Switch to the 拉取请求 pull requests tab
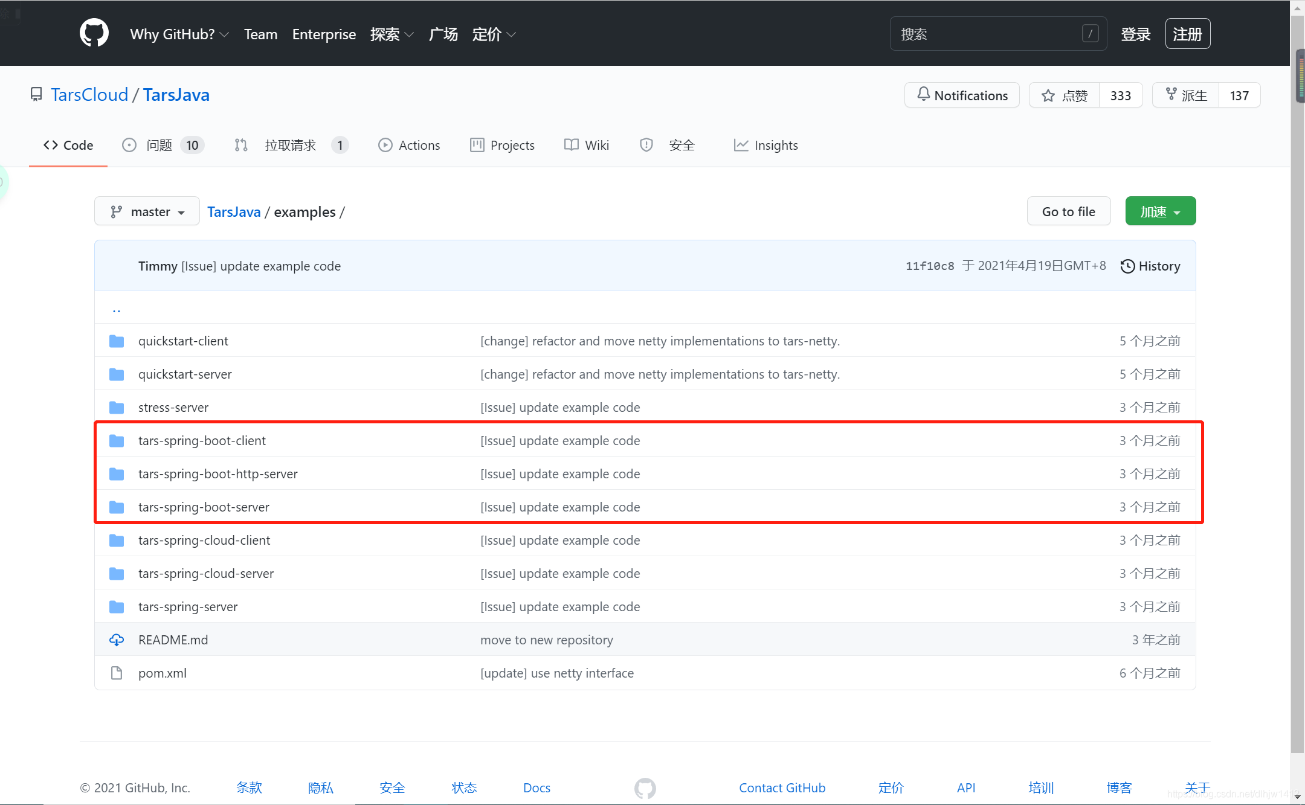This screenshot has height=805, width=1305. tap(291, 145)
